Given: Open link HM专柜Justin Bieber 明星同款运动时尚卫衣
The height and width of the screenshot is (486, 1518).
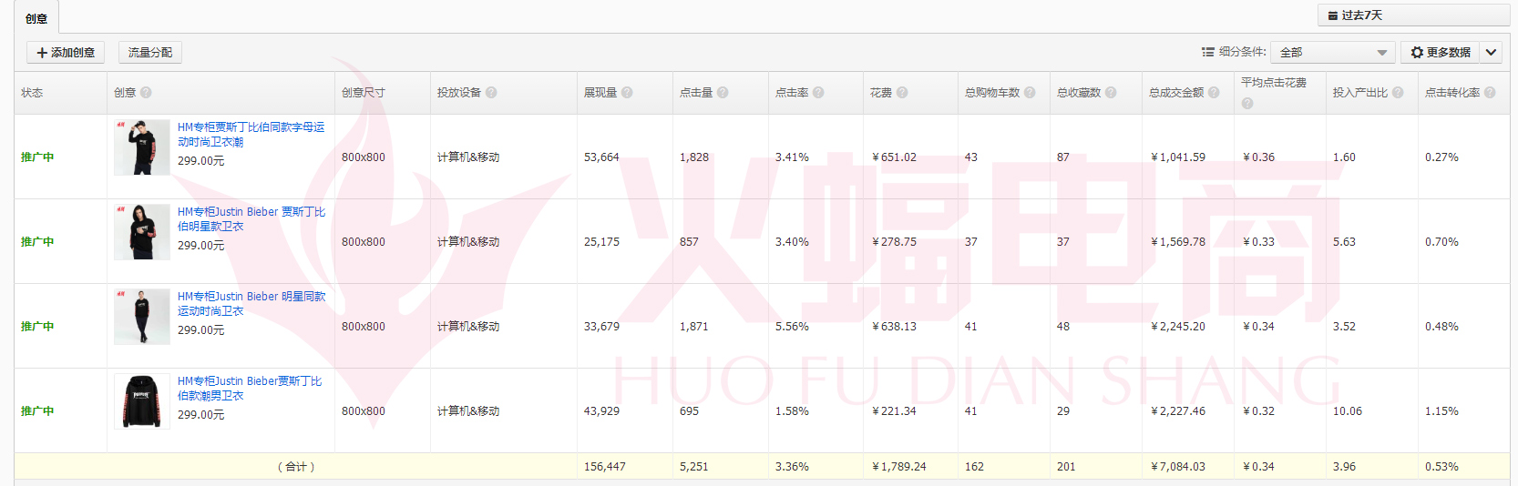Looking at the screenshot, I should pyautogui.click(x=251, y=304).
